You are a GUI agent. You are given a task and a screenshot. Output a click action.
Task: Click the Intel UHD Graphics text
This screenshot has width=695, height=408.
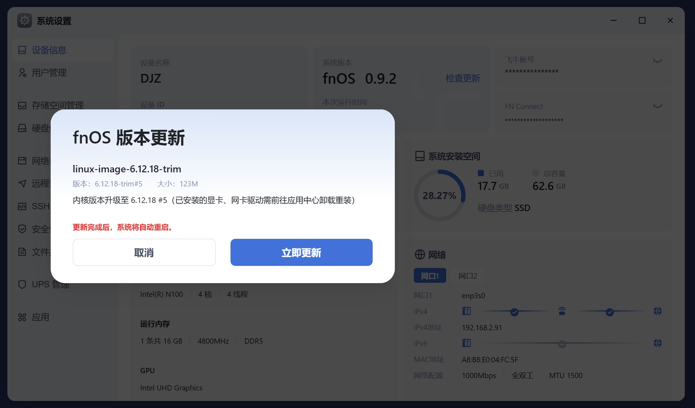pos(171,388)
